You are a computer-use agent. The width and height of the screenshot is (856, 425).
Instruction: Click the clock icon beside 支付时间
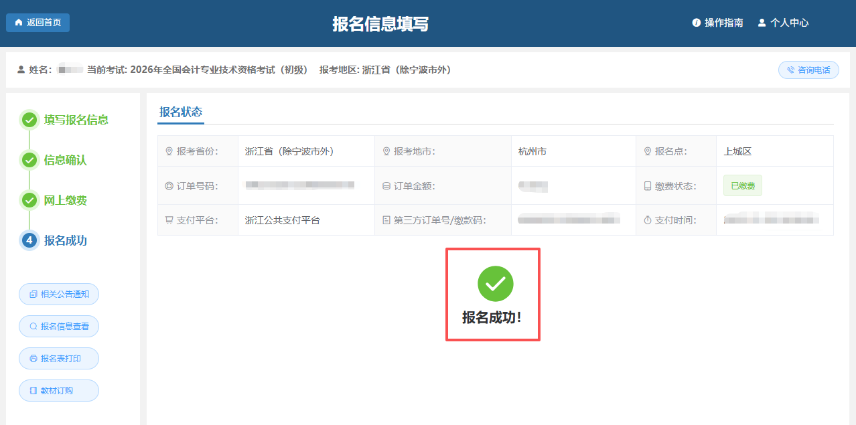coord(647,220)
